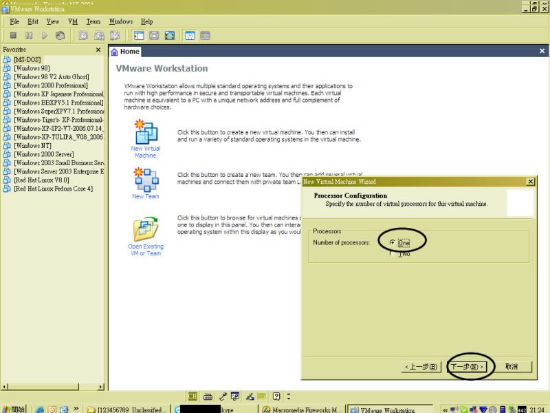Select [Windows 98 V2 Auto Ghost] favorite
This screenshot has width=550, height=413.
coord(51,76)
